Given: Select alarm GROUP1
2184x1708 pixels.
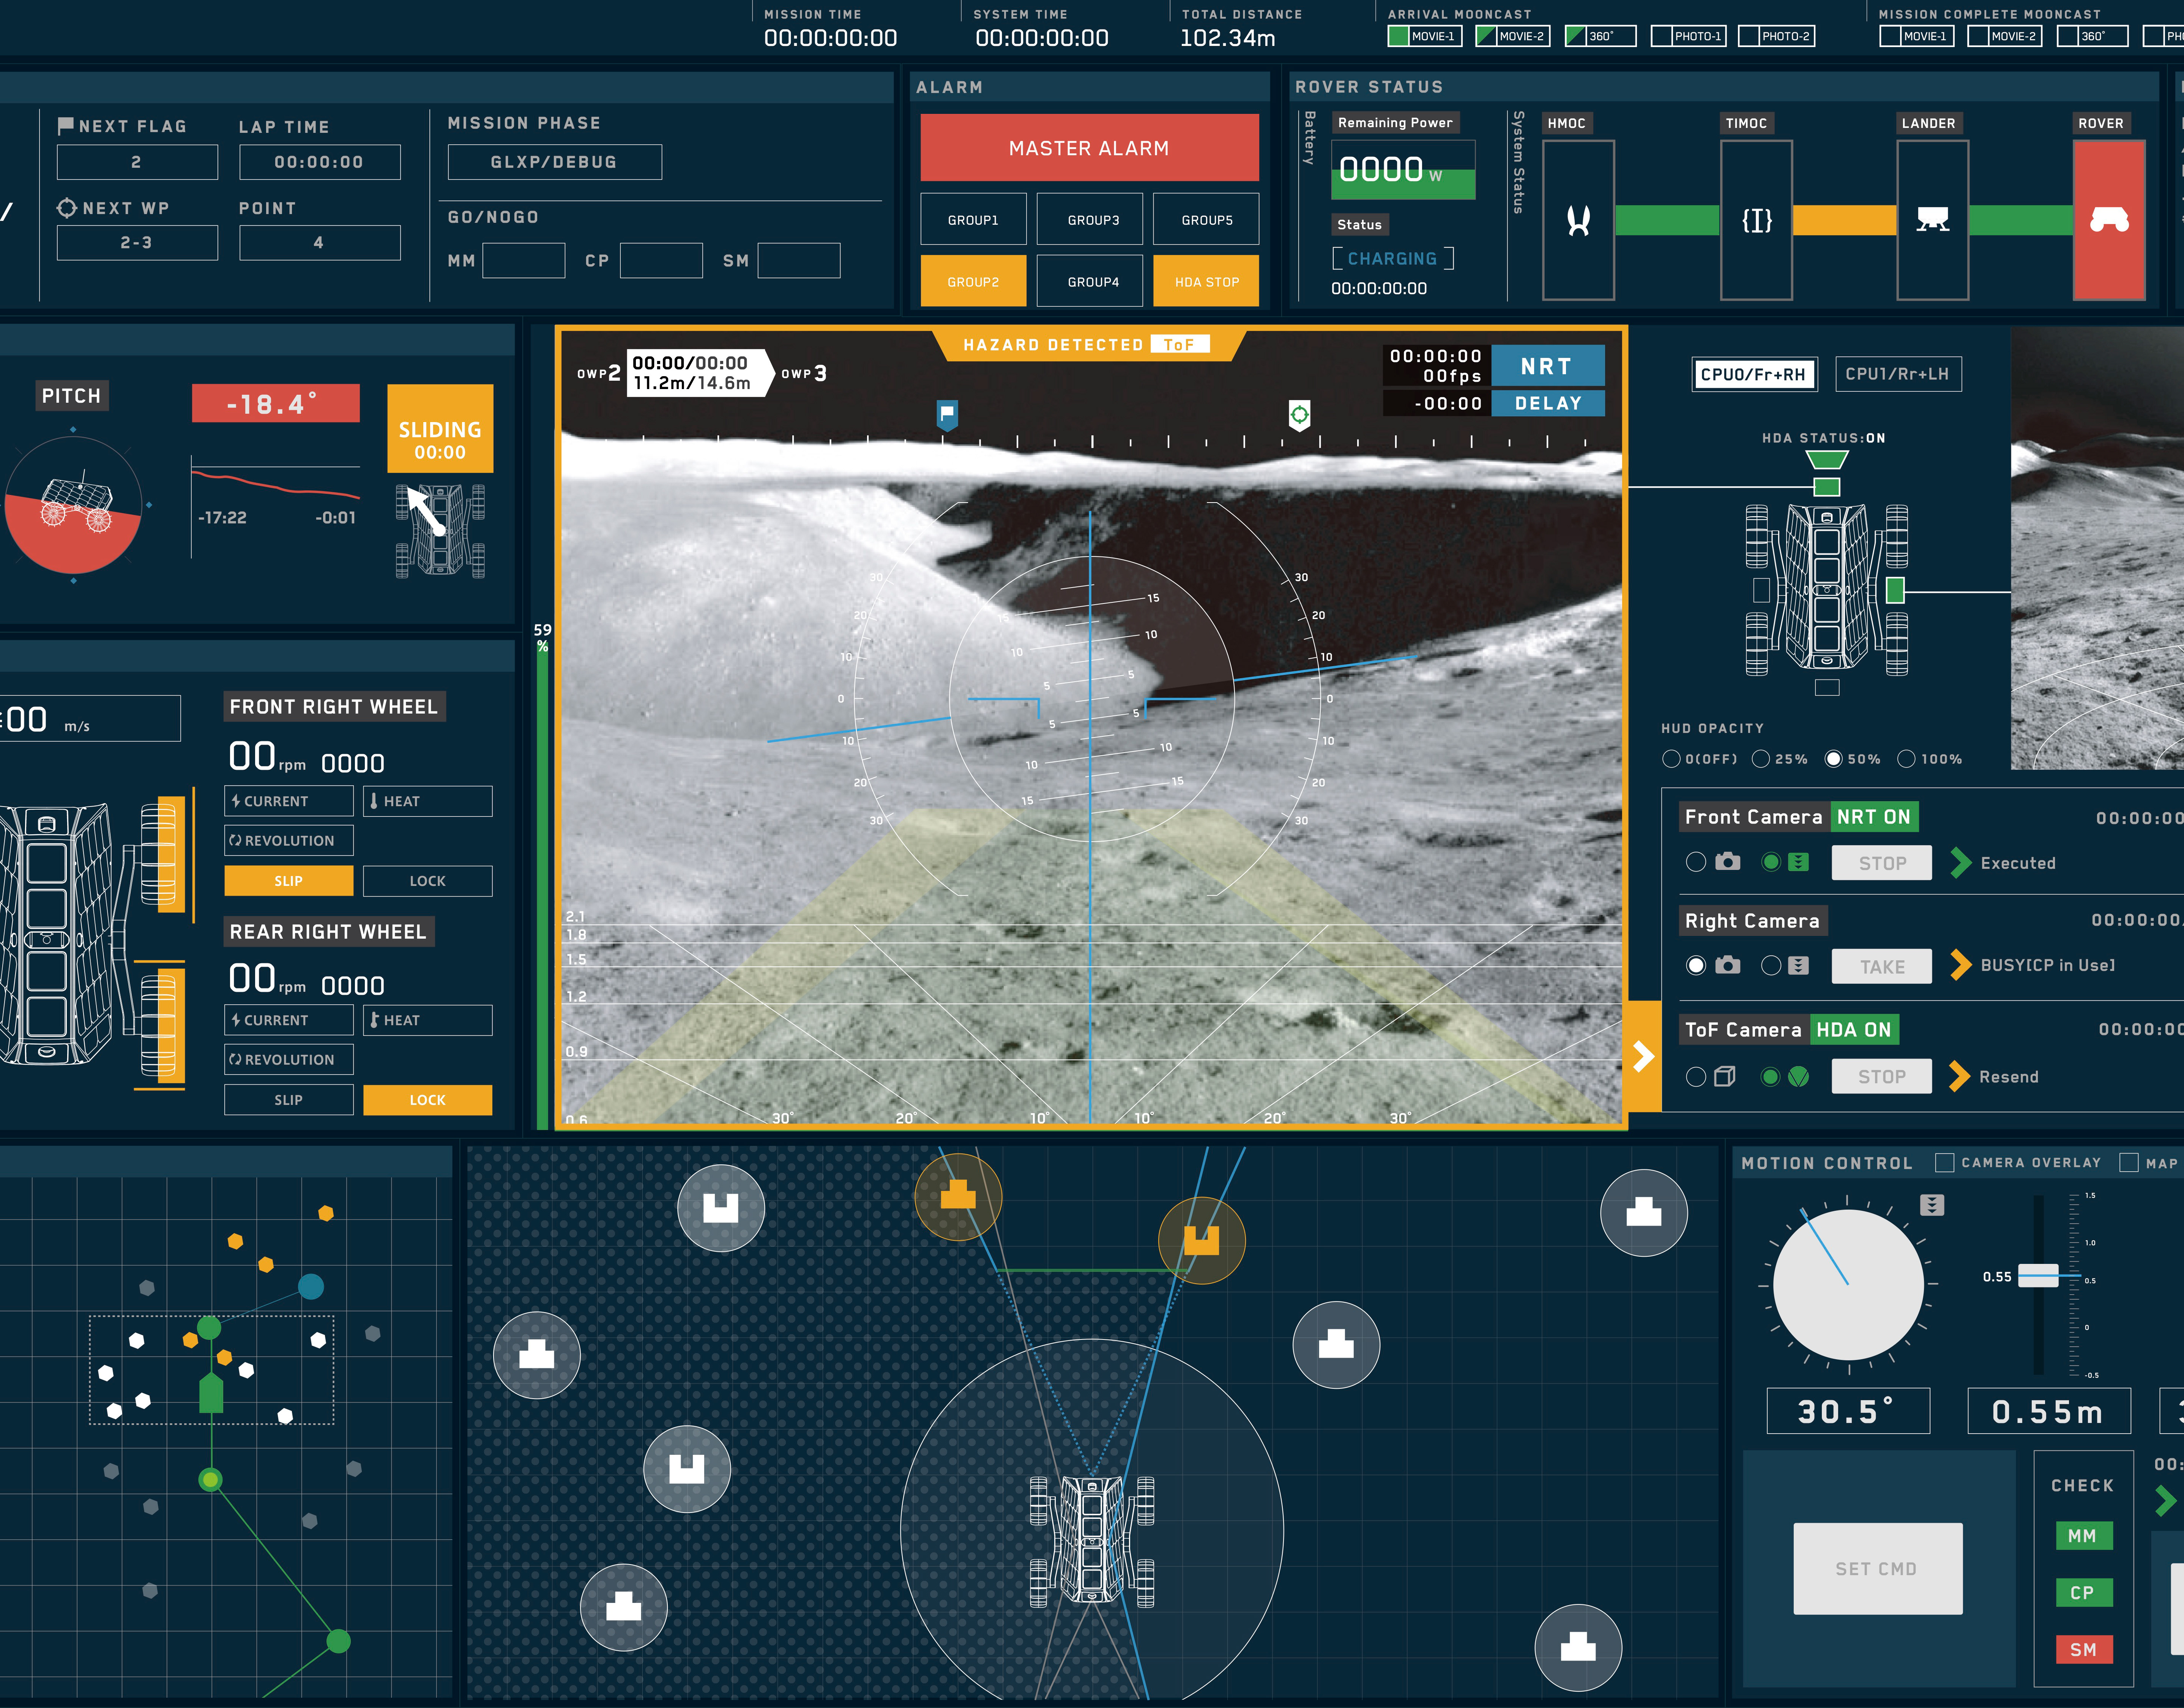Looking at the screenshot, I should tap(973, 219).
